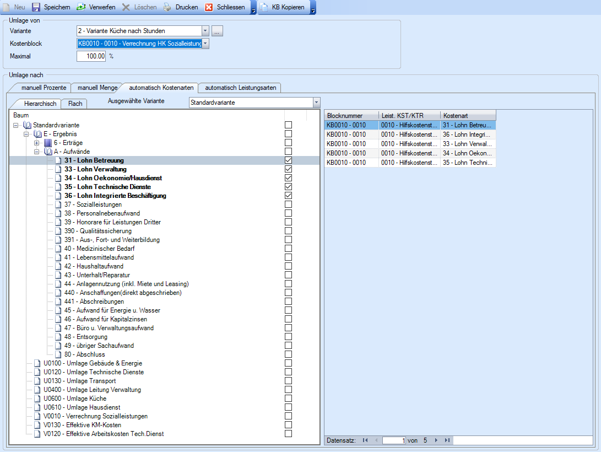Click the Verwerfen discard icon
This screenshot has height=452, width=601.
click(x=80, y=7)
